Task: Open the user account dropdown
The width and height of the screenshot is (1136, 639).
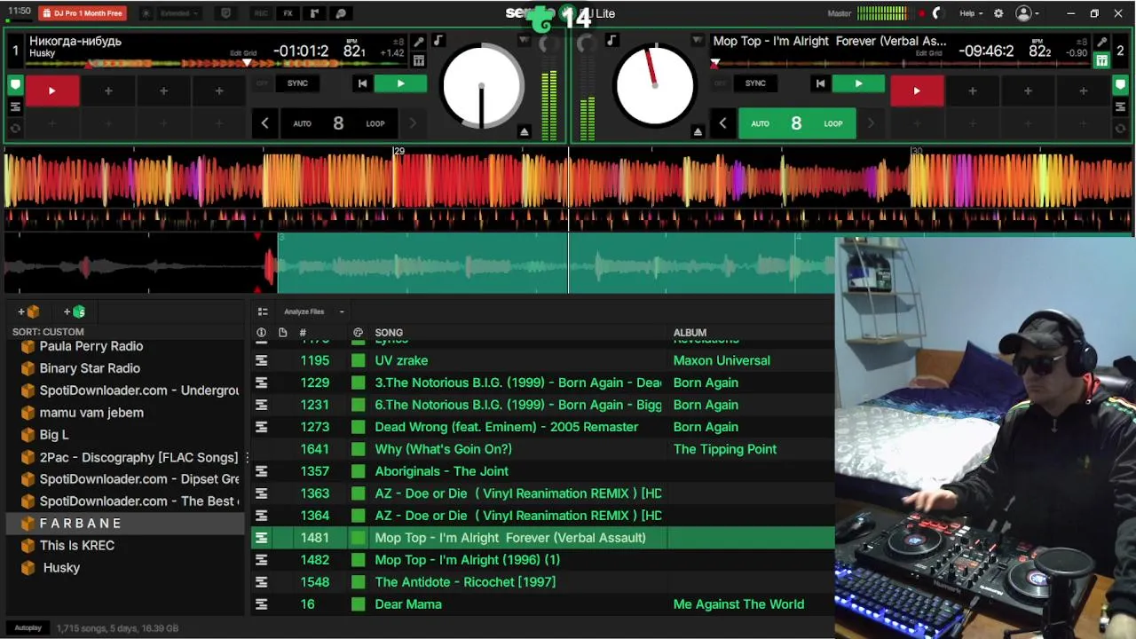Action: click(1027, 13)
